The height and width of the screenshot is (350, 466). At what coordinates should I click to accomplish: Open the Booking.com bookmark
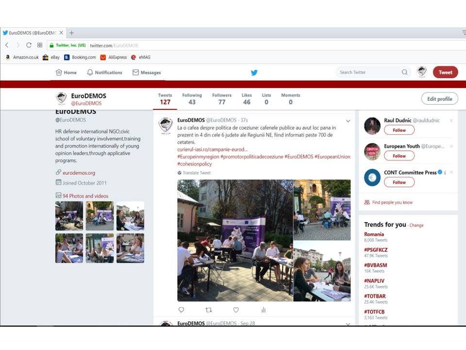pyautogui.click(x=80, y=57)
